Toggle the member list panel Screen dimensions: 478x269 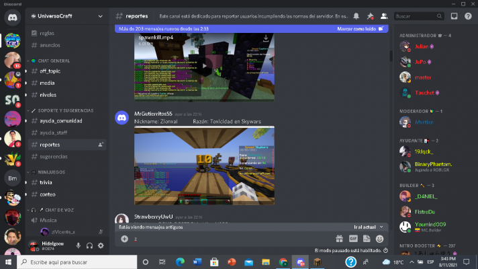click(383, 15)
